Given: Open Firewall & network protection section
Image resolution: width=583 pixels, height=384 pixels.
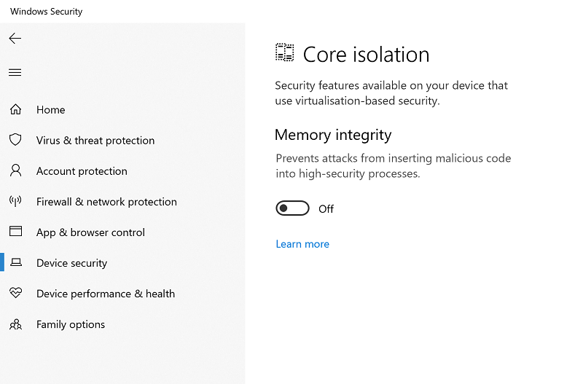Looking at the screenshot, I should tap(106, 202).
